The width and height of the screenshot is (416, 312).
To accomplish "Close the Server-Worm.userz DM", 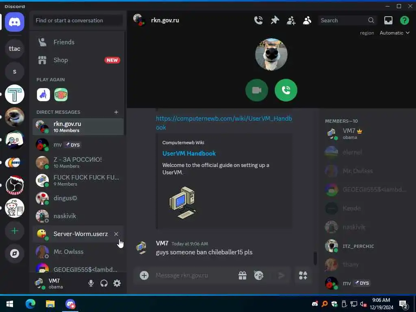I will click(x=116, y=234).
